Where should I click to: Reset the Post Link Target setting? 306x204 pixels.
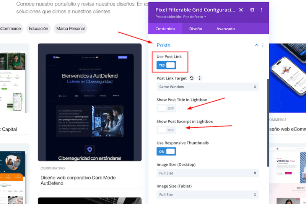[192, 78]
